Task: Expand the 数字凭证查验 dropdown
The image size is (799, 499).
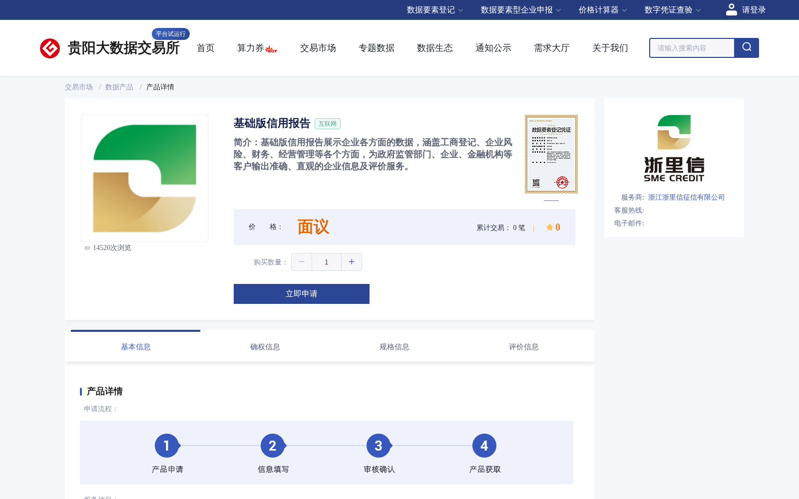Action: pyautogui.click(x=673, y=10)
